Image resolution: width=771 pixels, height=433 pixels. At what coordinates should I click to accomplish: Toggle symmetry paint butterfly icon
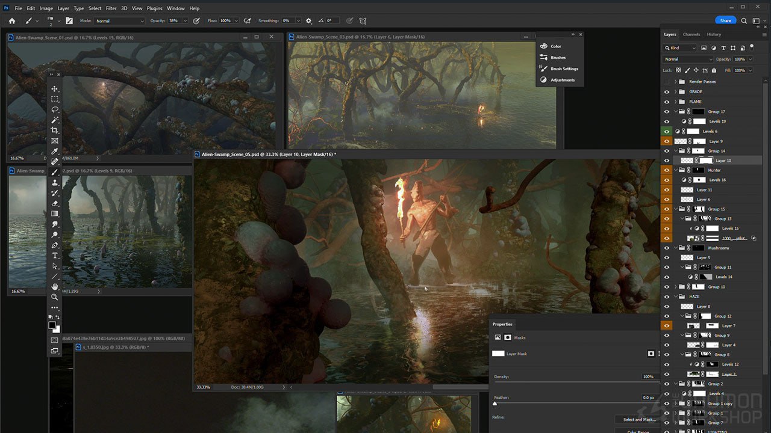pos(363,20)
